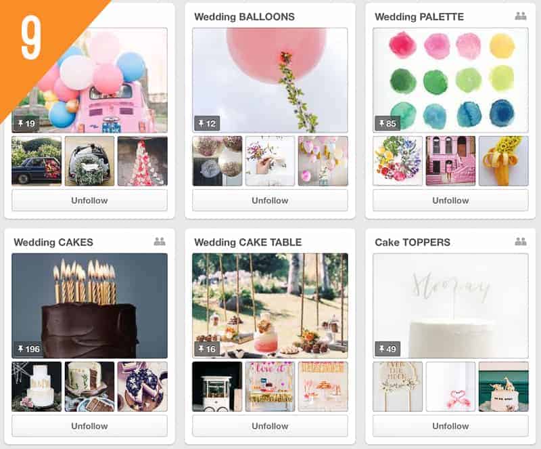The image size is (541, 449).
Task: Open the watercolor dots palette cover image
Action: click(450, 80)
